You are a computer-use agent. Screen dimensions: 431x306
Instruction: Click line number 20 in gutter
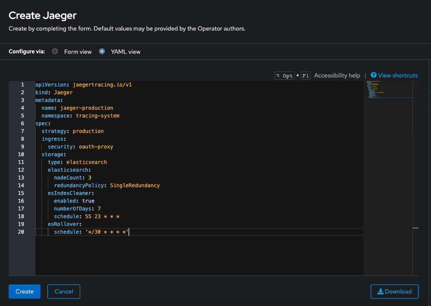pos(21,232)
